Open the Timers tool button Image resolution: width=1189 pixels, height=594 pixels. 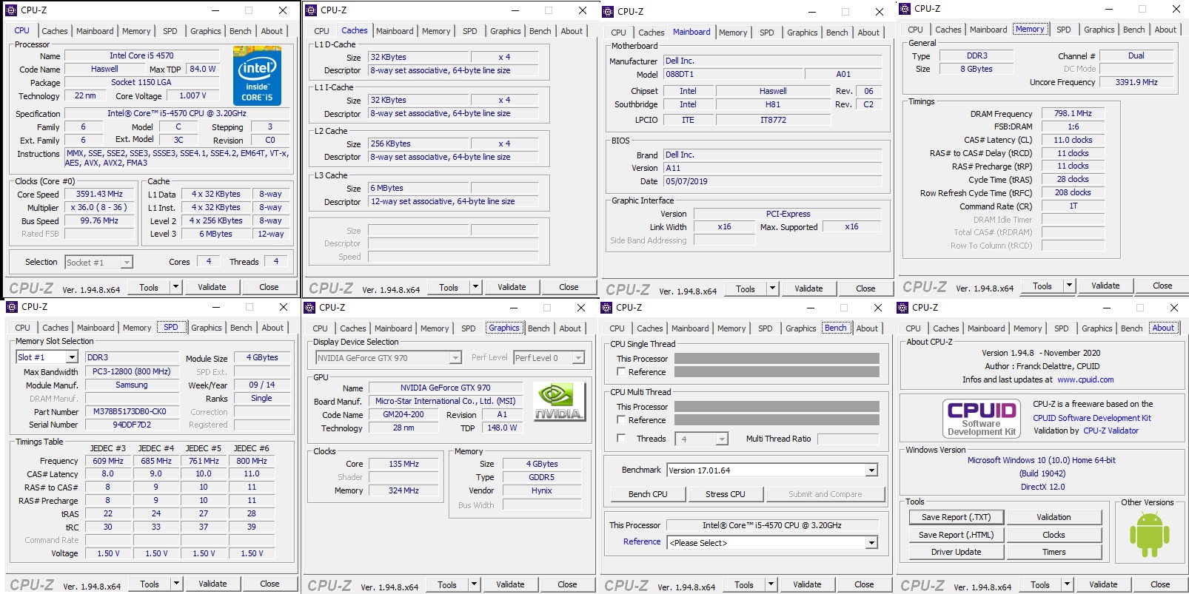(x=1054, y=552)
